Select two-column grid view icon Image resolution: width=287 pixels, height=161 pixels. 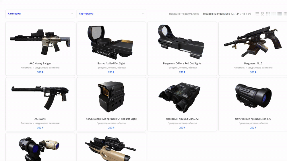263,14
